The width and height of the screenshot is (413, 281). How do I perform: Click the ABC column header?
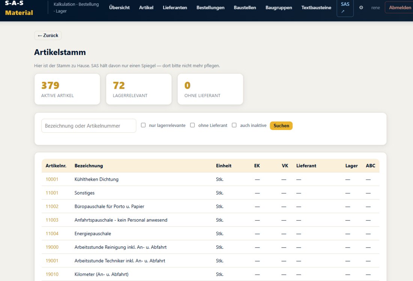(x=370, y=166)
